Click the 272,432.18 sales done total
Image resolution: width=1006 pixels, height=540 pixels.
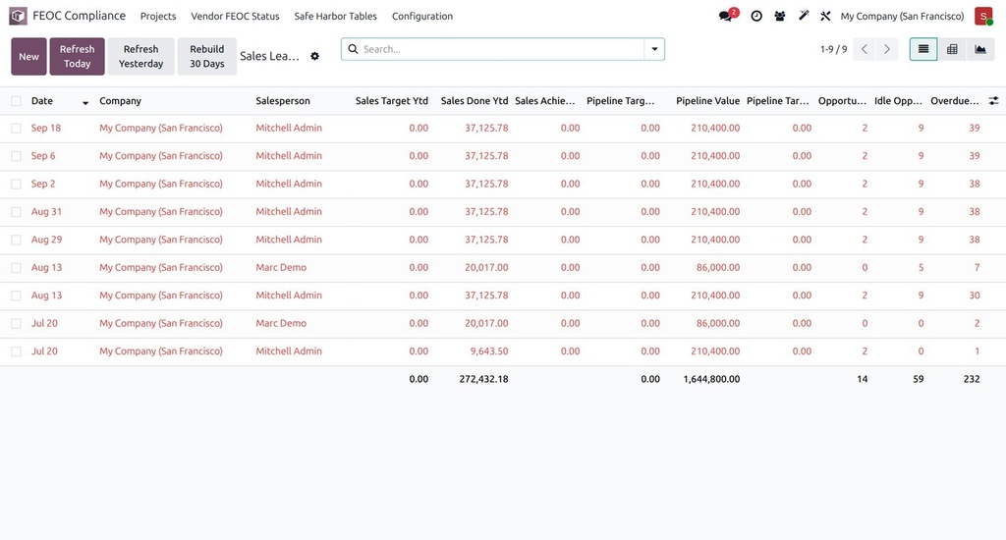point(483,379)
